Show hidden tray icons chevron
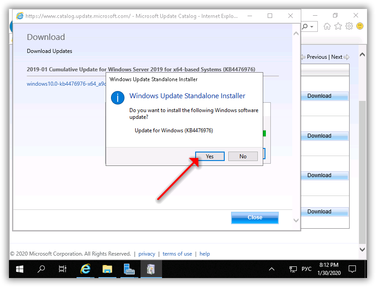This screenshot has height=287, width=376. tap(271, 269)
